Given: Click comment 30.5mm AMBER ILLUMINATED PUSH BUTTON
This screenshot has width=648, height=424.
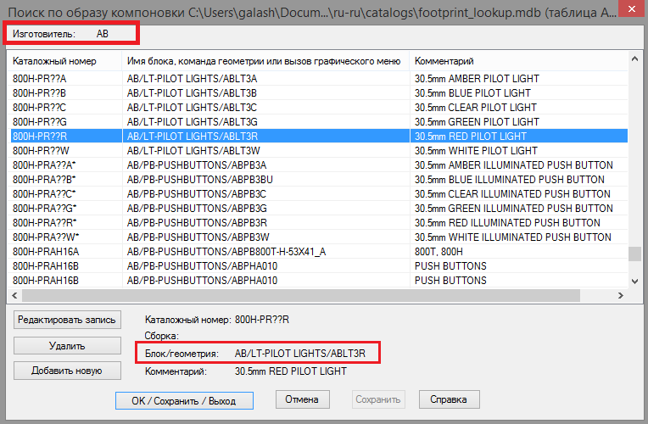Looking at the screenshot, I should point(514,165).
